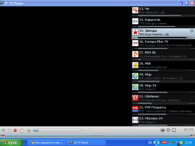Toggle the channel list panel icon
This screenshot has width=195, height=146.
coord(179,130)
